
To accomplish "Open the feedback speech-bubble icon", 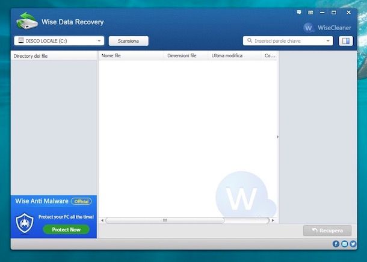I will 299,13.
